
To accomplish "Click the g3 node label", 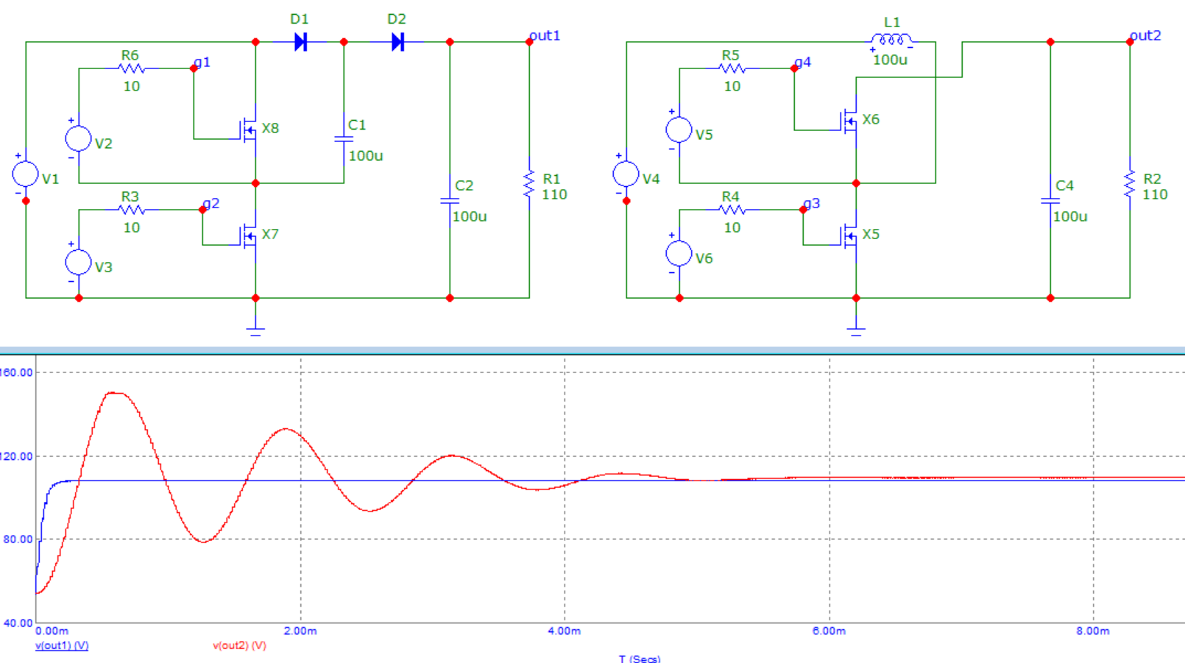I will [x=812, y=204].
